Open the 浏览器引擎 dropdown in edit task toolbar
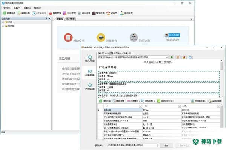 coord(206,101)
